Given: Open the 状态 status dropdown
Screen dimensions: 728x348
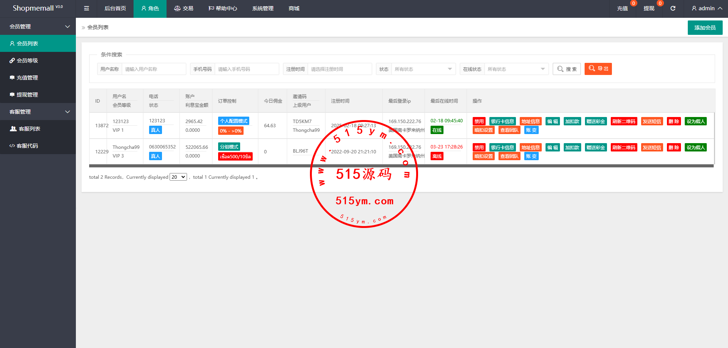Looking at the screenshot, I should pos(423,69).
